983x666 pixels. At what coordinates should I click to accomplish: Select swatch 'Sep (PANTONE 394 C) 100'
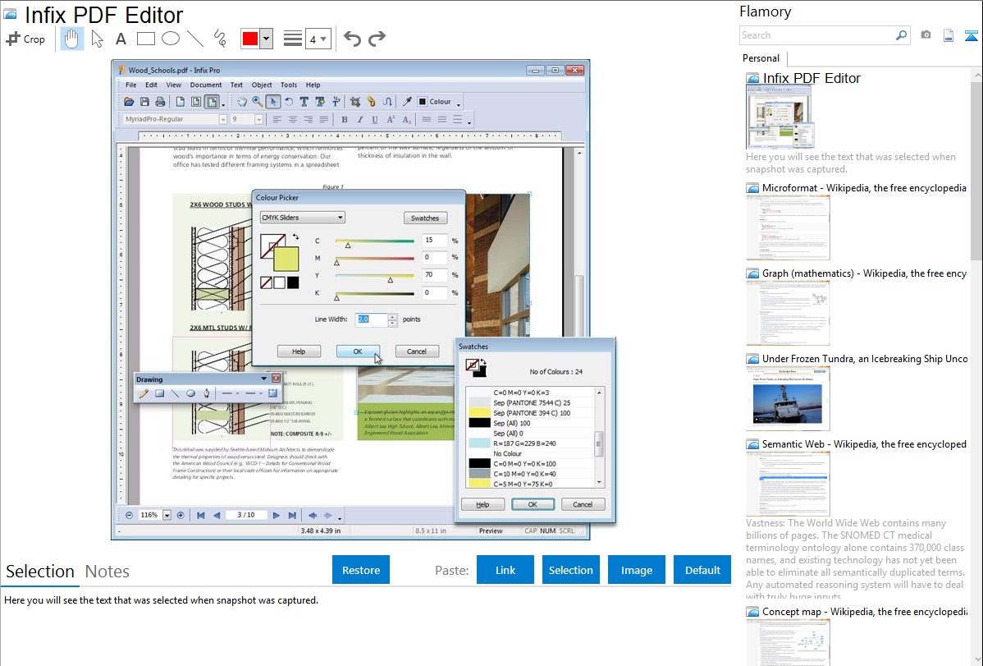pos(530,413)
